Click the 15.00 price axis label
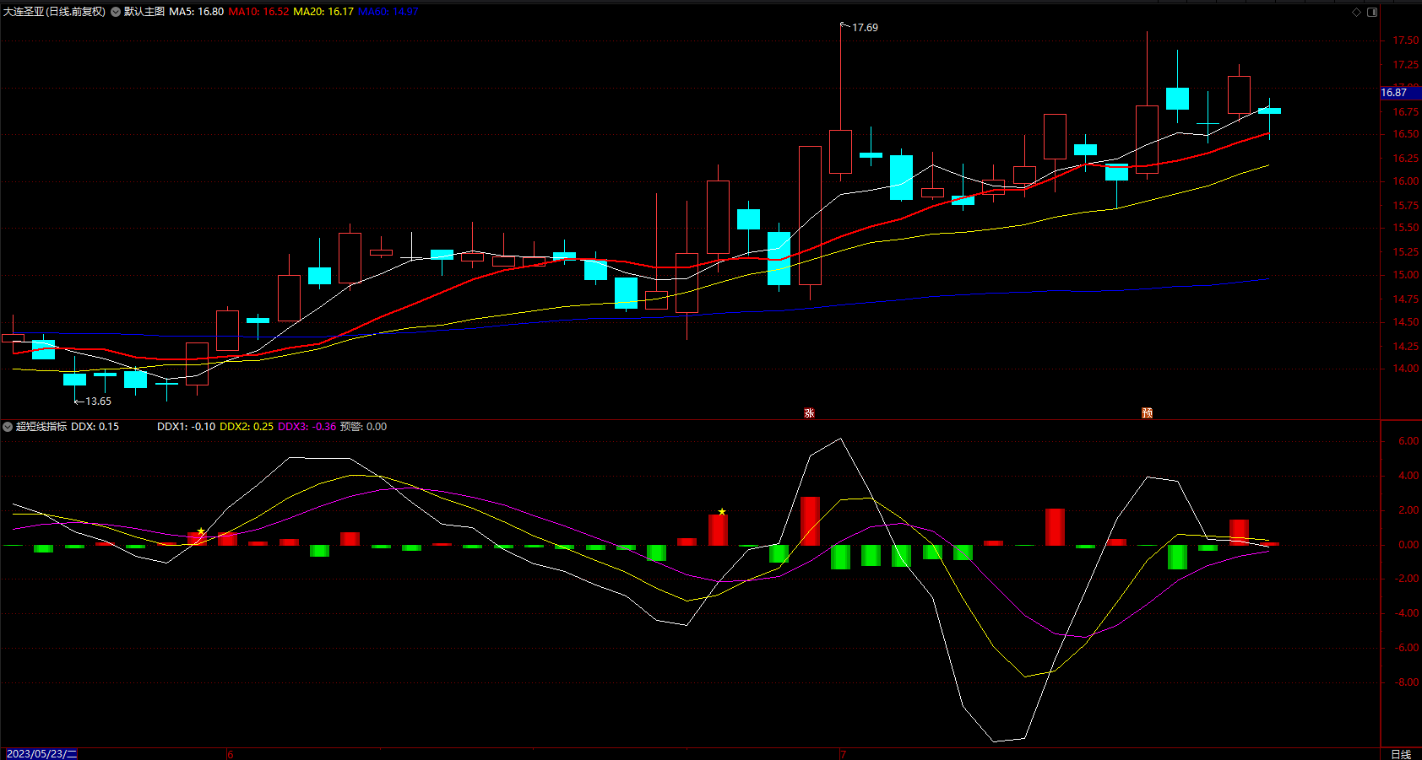Viewport: 1422px width, 760px height. [1406, 275]
